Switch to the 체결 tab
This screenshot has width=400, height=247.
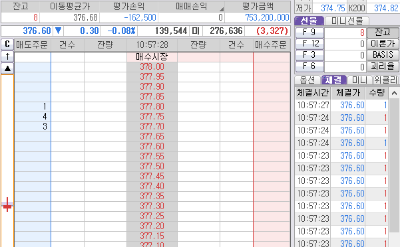[x=333, y=80]
